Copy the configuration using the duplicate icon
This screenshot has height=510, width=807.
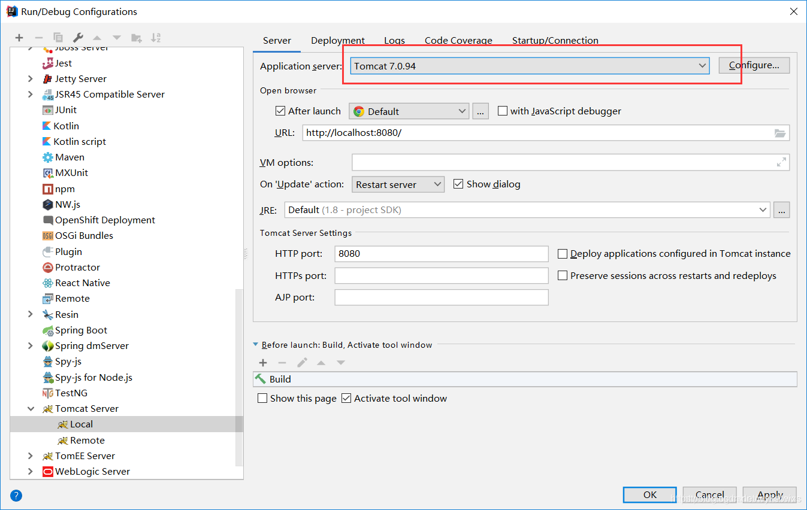(x=58, y=38)
